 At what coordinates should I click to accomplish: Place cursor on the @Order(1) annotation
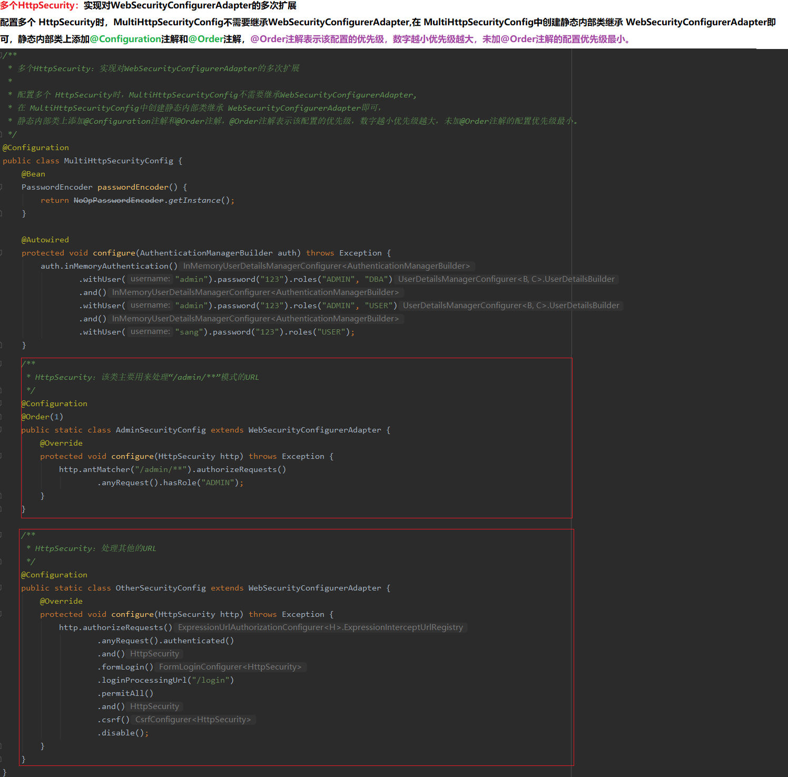pyautogui.click(x=42, y=417)
